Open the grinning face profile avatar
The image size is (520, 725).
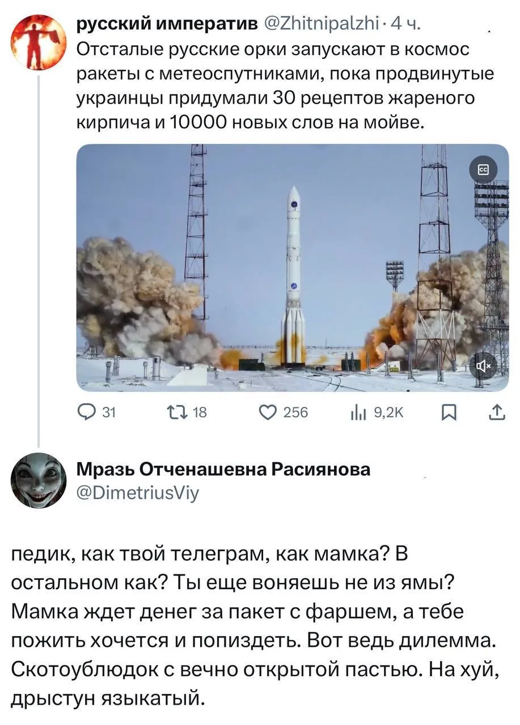pyautogui.click(x=39, y=480)
